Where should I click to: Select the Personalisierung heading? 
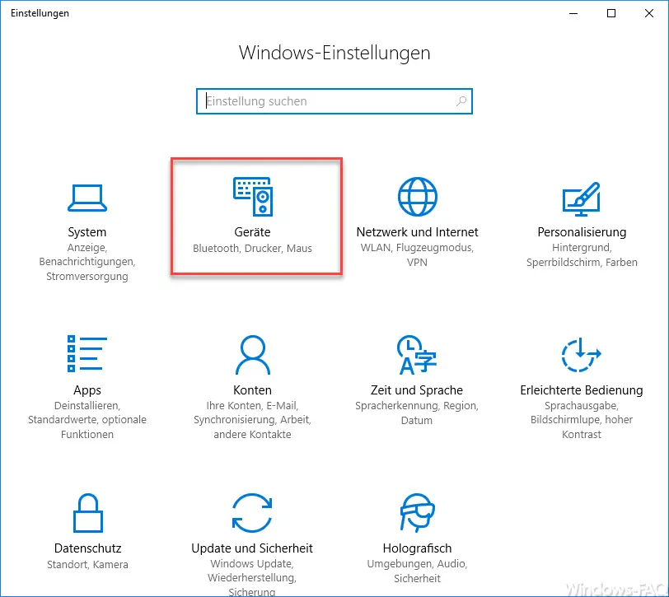582,232
